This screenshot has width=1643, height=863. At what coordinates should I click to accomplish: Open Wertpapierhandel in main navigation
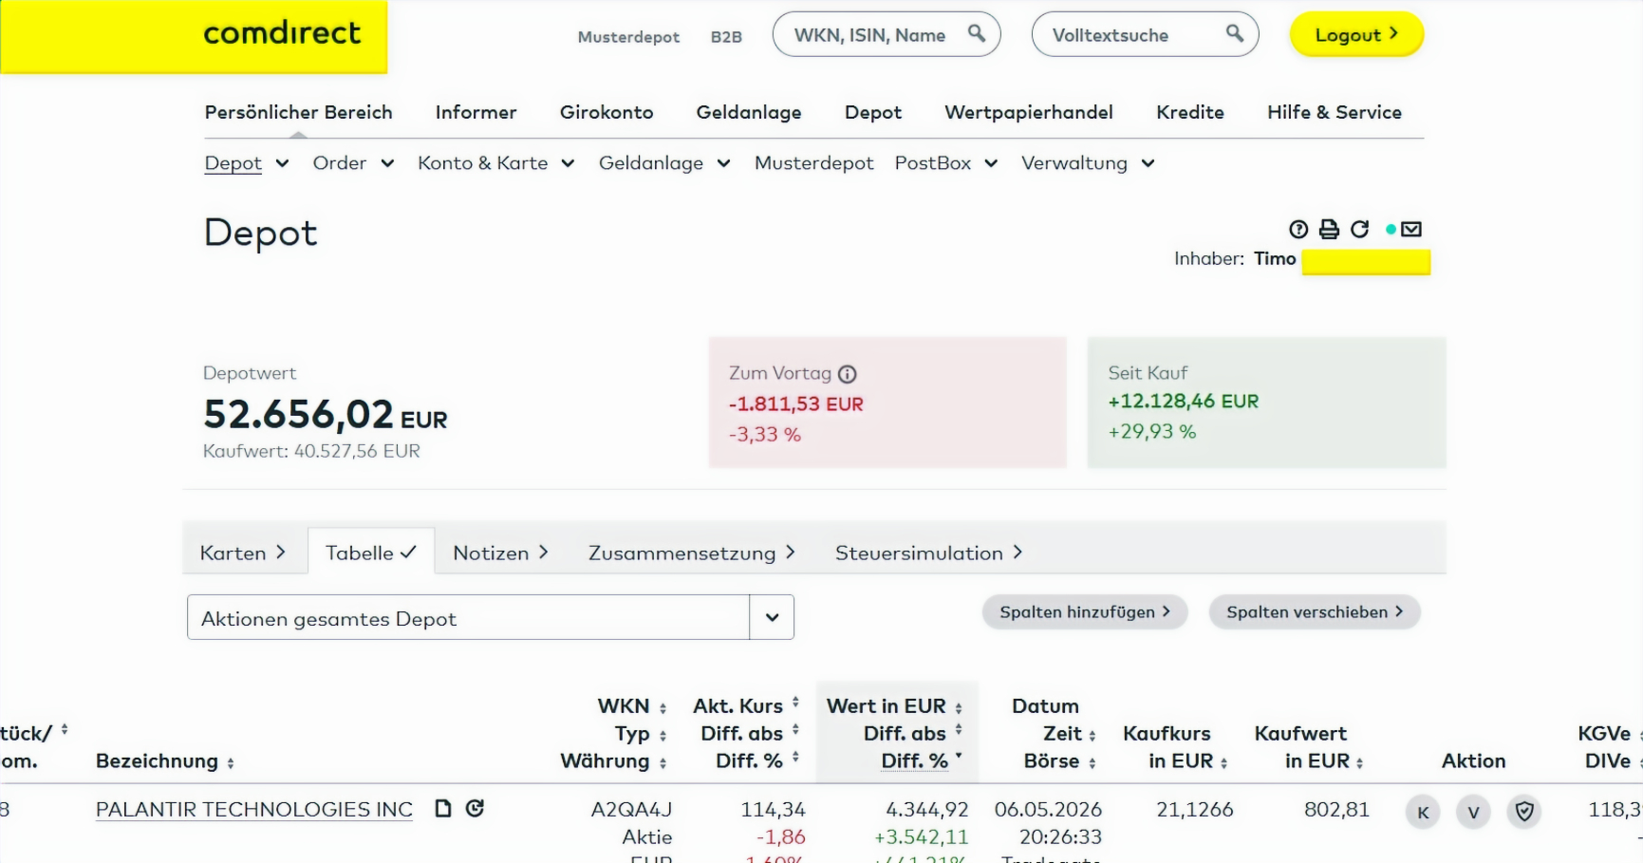pyautogui.click(x=1029, y=112)
